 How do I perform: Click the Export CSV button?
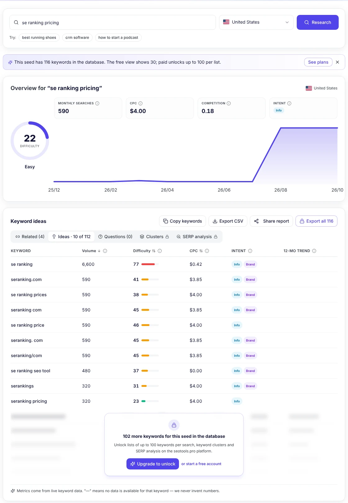[x=228, y=221]
